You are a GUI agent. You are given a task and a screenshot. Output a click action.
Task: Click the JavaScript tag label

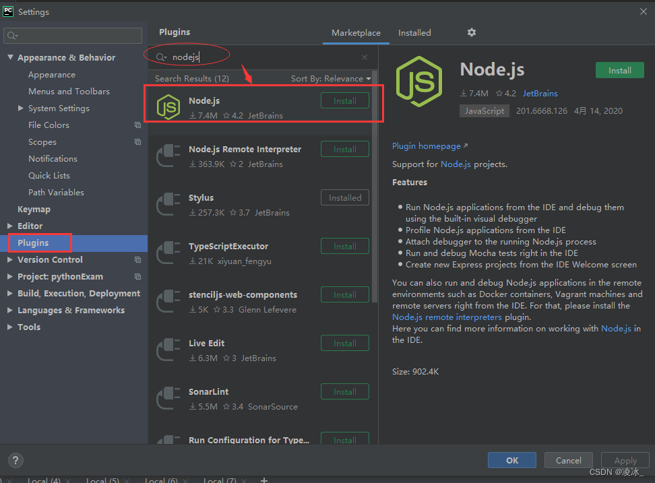pyautogui.click(x=484, y=110)
